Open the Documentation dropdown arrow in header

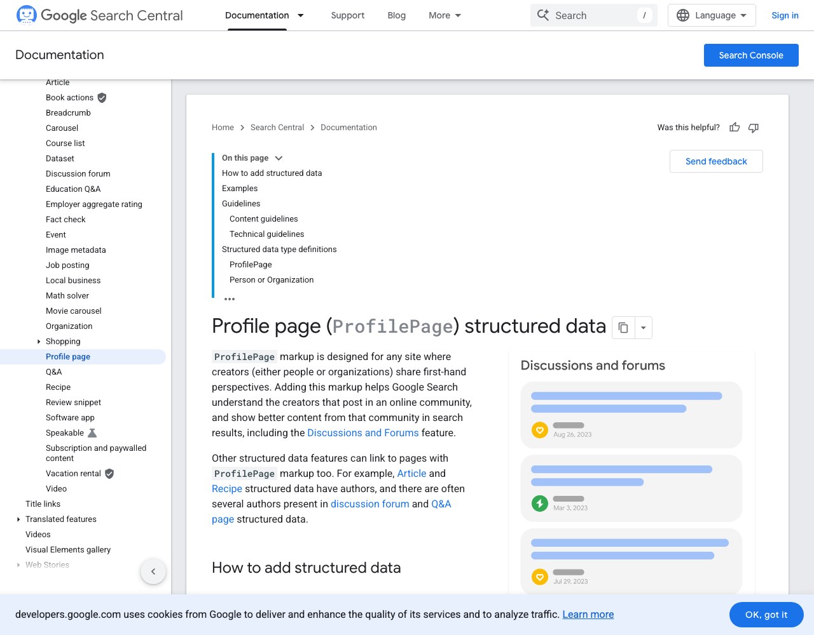click(x=301, y=15)
